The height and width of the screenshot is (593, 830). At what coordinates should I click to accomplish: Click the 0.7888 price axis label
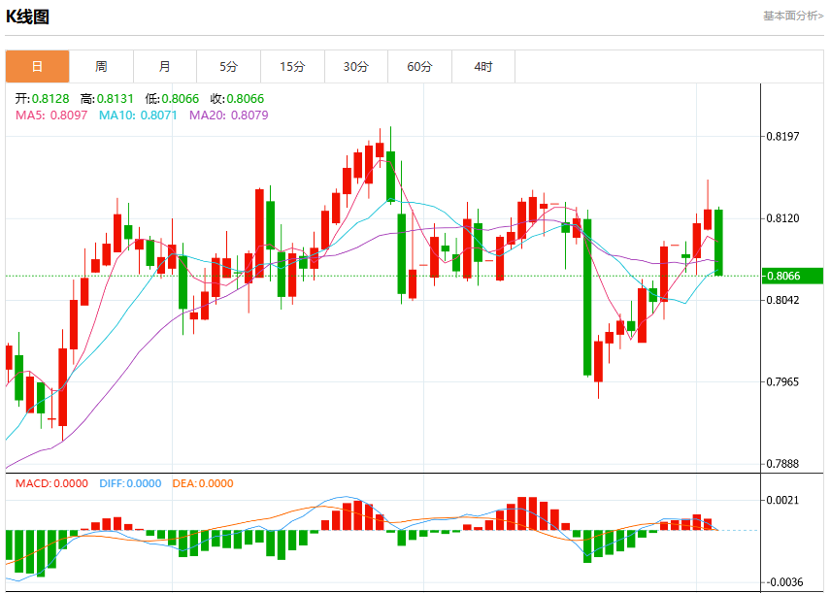pos(782,464)
